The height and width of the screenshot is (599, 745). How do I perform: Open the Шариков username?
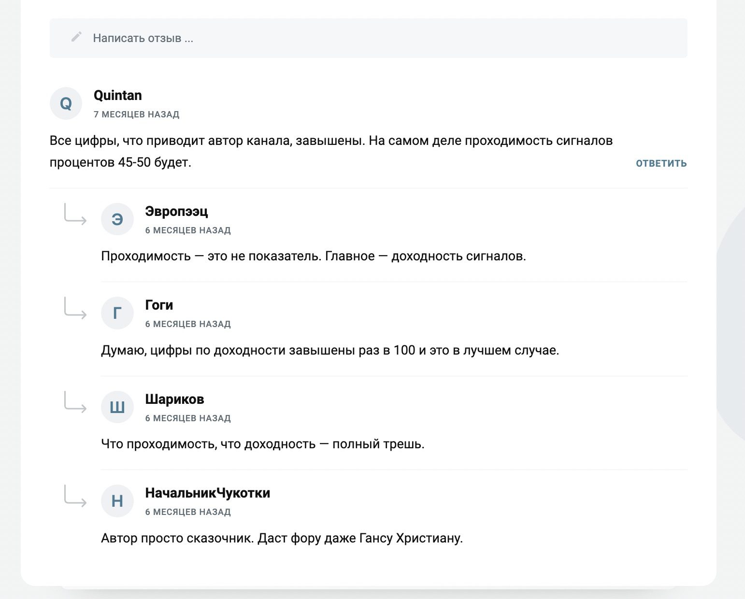[174, 399]
